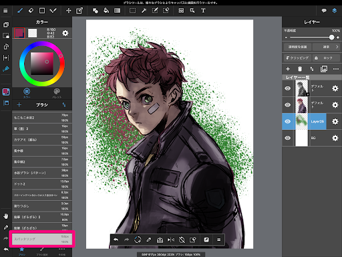The width and height of the screenshot is (342, 257).
Task: Select the Move tool
Action: pos(69,11)
